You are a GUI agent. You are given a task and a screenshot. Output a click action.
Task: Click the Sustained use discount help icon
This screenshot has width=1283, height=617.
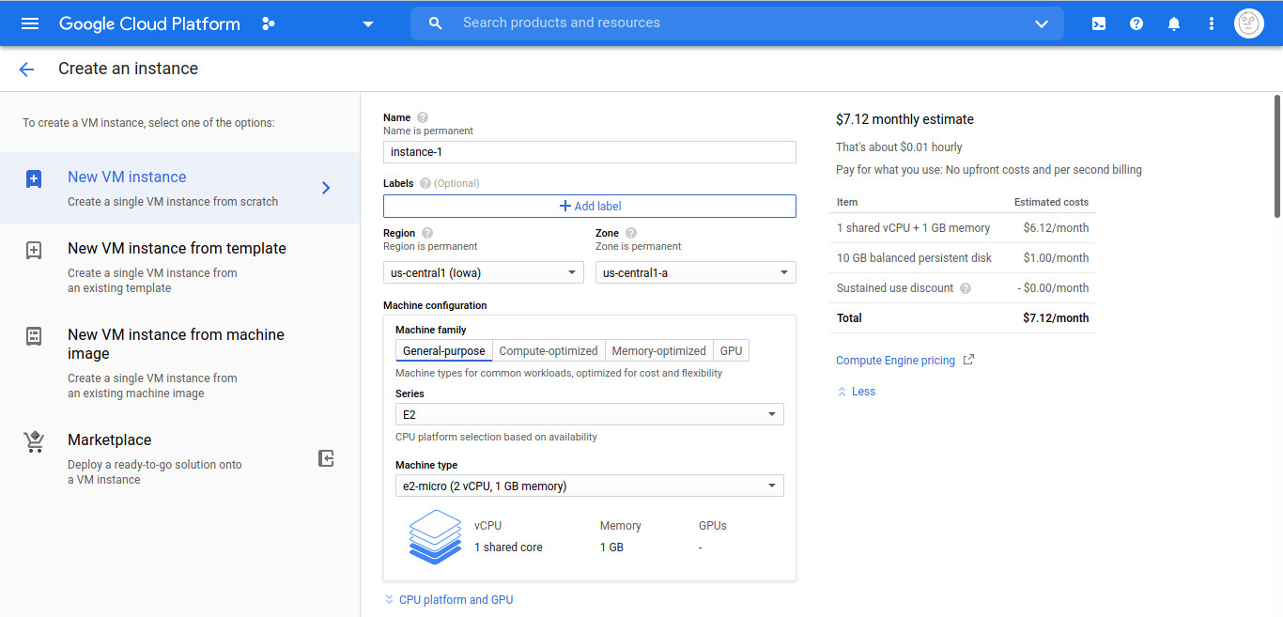[966, 288]
